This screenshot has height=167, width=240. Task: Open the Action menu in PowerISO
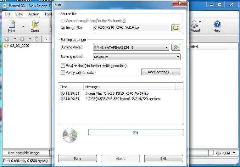[34, 14]
